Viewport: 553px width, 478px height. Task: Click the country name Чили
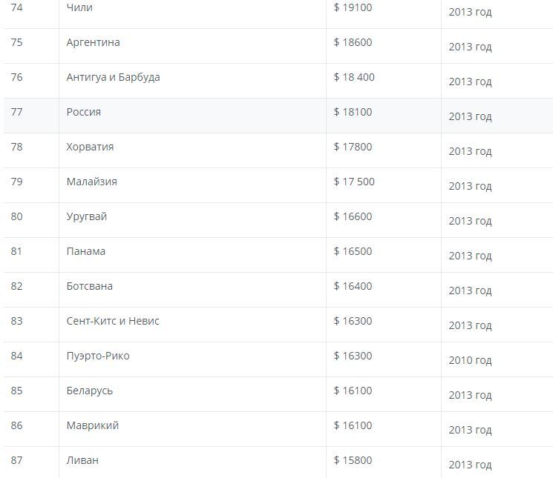tap(79, 7)
